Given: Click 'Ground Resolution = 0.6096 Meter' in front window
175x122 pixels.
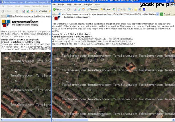Looking at the screenshot, I should [72, 36].
